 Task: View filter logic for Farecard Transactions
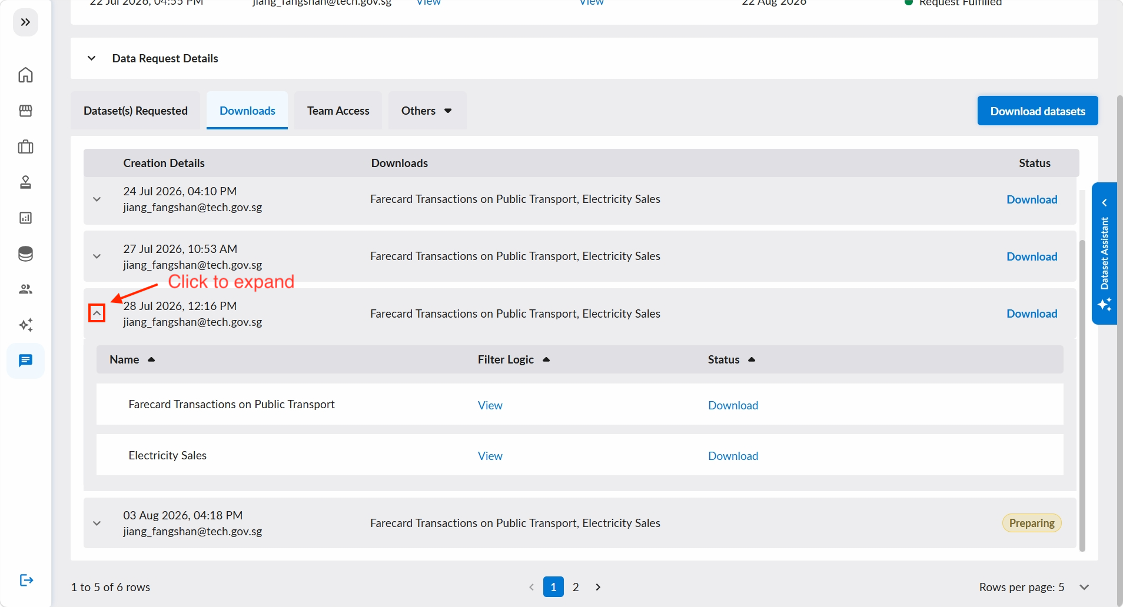pyautogui.click(x=490, y=405)
